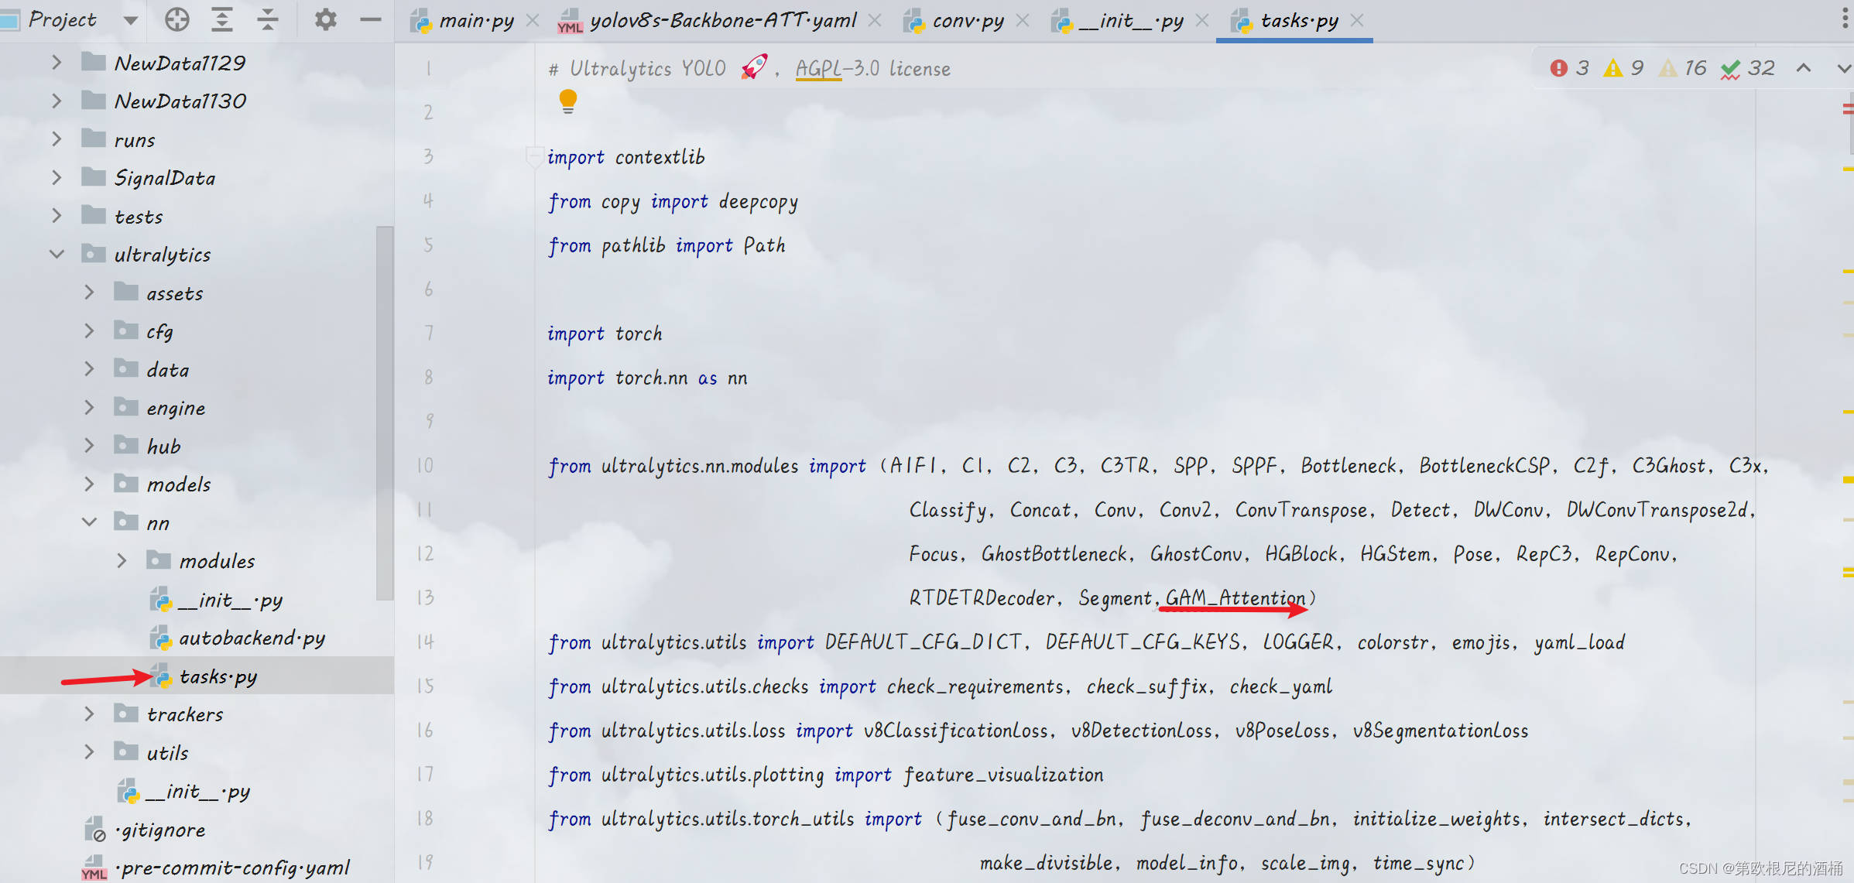Click the Project panel title
This screenshot has width=1854, height=883.
(x=62, y=20)
